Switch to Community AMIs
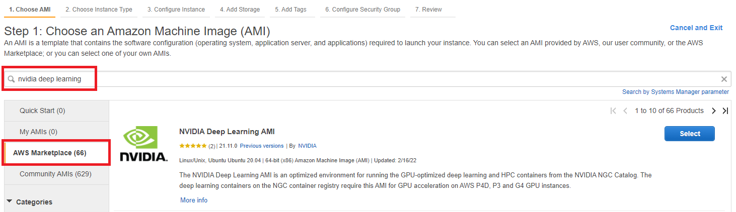736x212 pixels. 55,174
